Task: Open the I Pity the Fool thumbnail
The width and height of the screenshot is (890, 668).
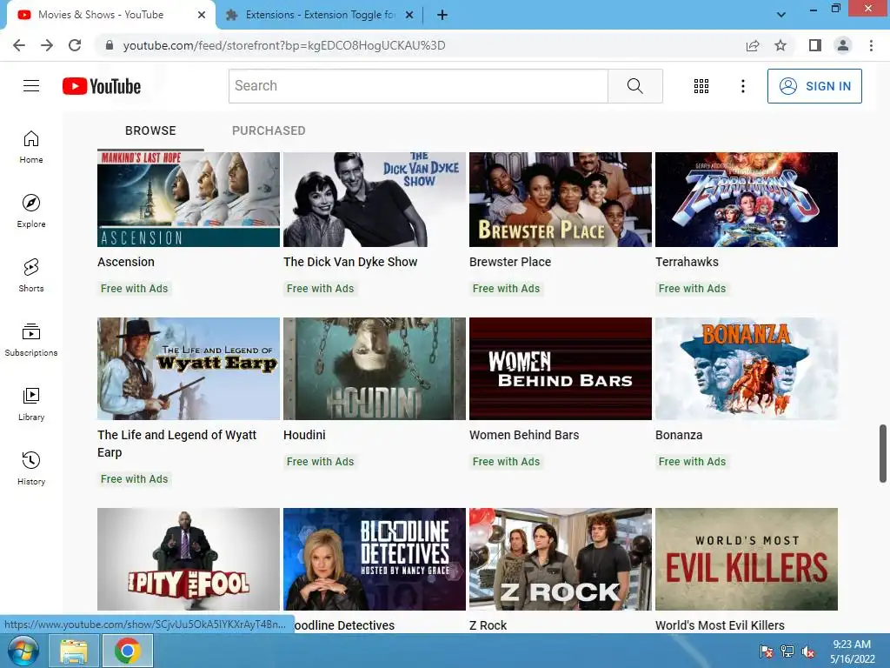Action: pyautogui.click(x=189, y=559)
